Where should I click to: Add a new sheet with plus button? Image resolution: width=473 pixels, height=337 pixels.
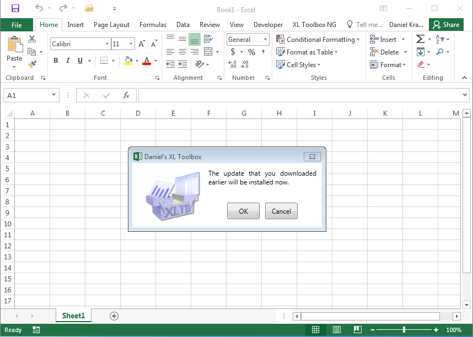tap(114, 316)
